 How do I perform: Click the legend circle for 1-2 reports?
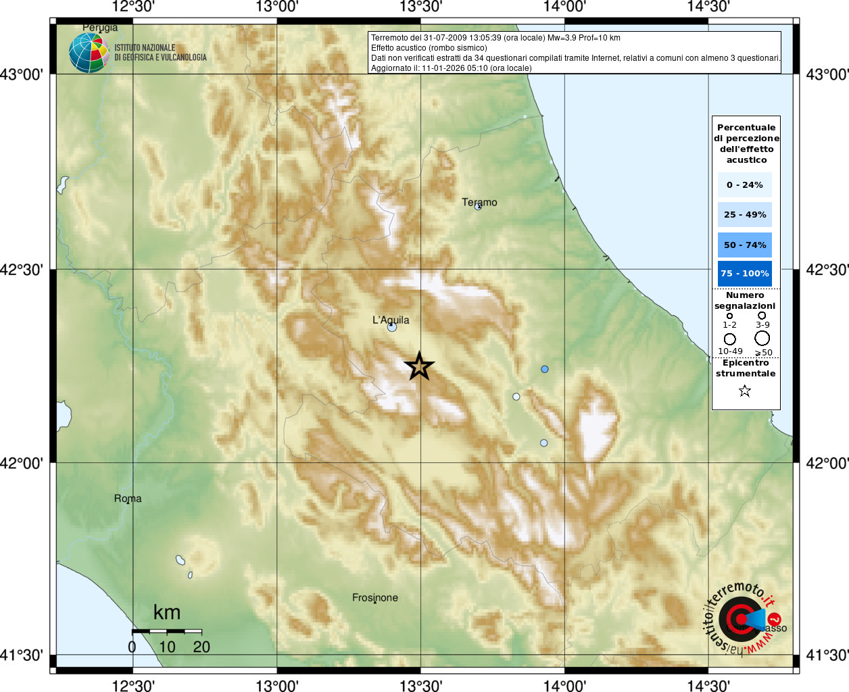coord(729,316)
